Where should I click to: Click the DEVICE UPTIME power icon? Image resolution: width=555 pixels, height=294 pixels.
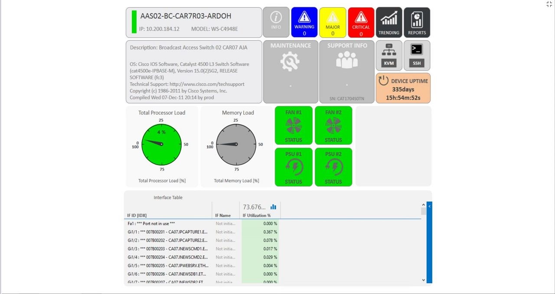click(x=383, y=81)
